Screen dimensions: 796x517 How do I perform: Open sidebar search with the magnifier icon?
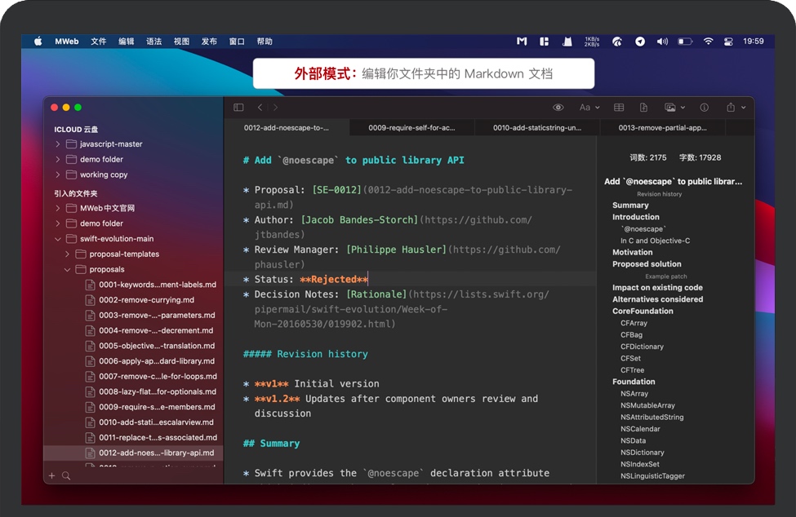[65, 474]
